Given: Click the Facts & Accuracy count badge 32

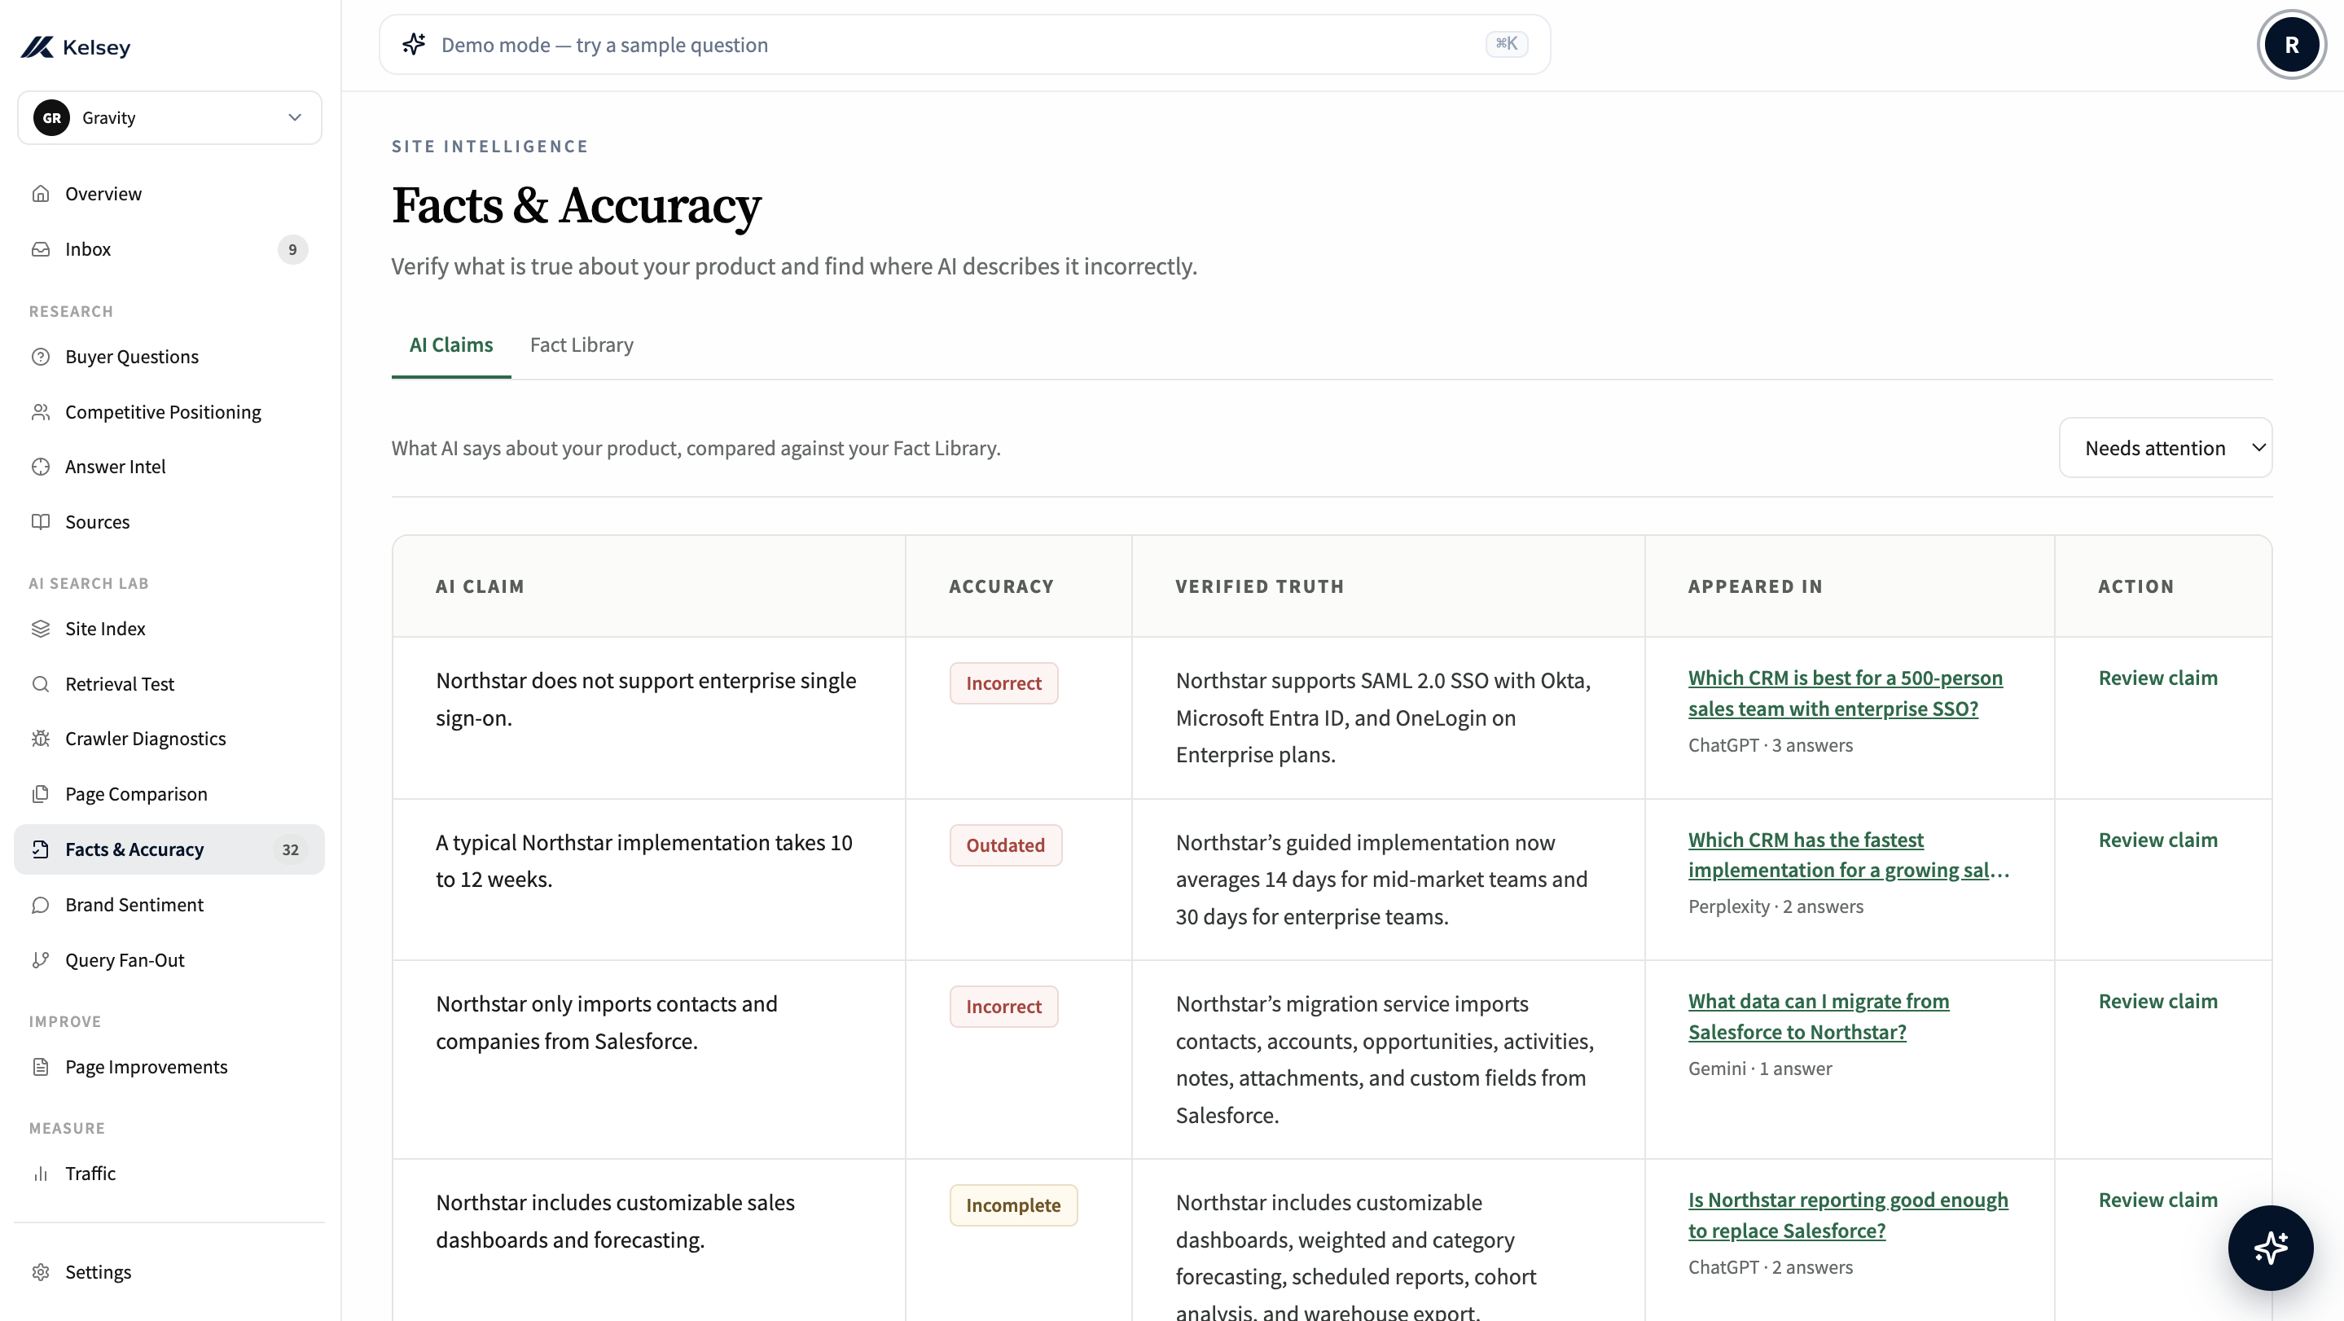Looking at the screenshot, I should (290, 849).
